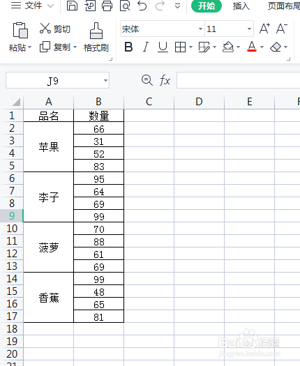Select the cell containing 81
Viewport: 300px width, 366px height.
tap(98, 317)
